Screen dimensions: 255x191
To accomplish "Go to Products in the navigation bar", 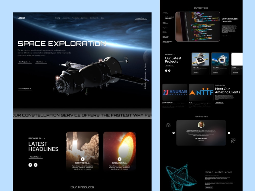I will [x=75, y=18].
